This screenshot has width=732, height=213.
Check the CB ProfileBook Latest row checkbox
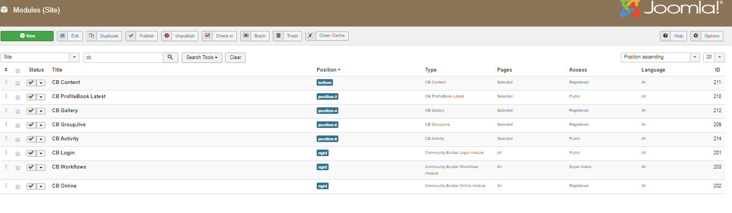click(x=18, y=97)
